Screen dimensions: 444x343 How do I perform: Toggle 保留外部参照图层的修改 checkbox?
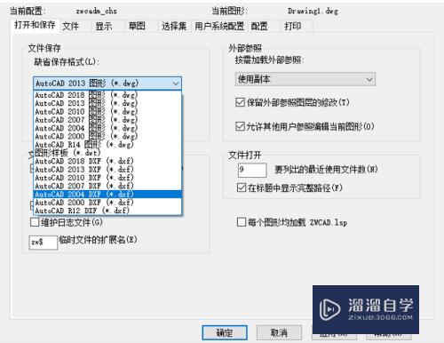(240, 102)
